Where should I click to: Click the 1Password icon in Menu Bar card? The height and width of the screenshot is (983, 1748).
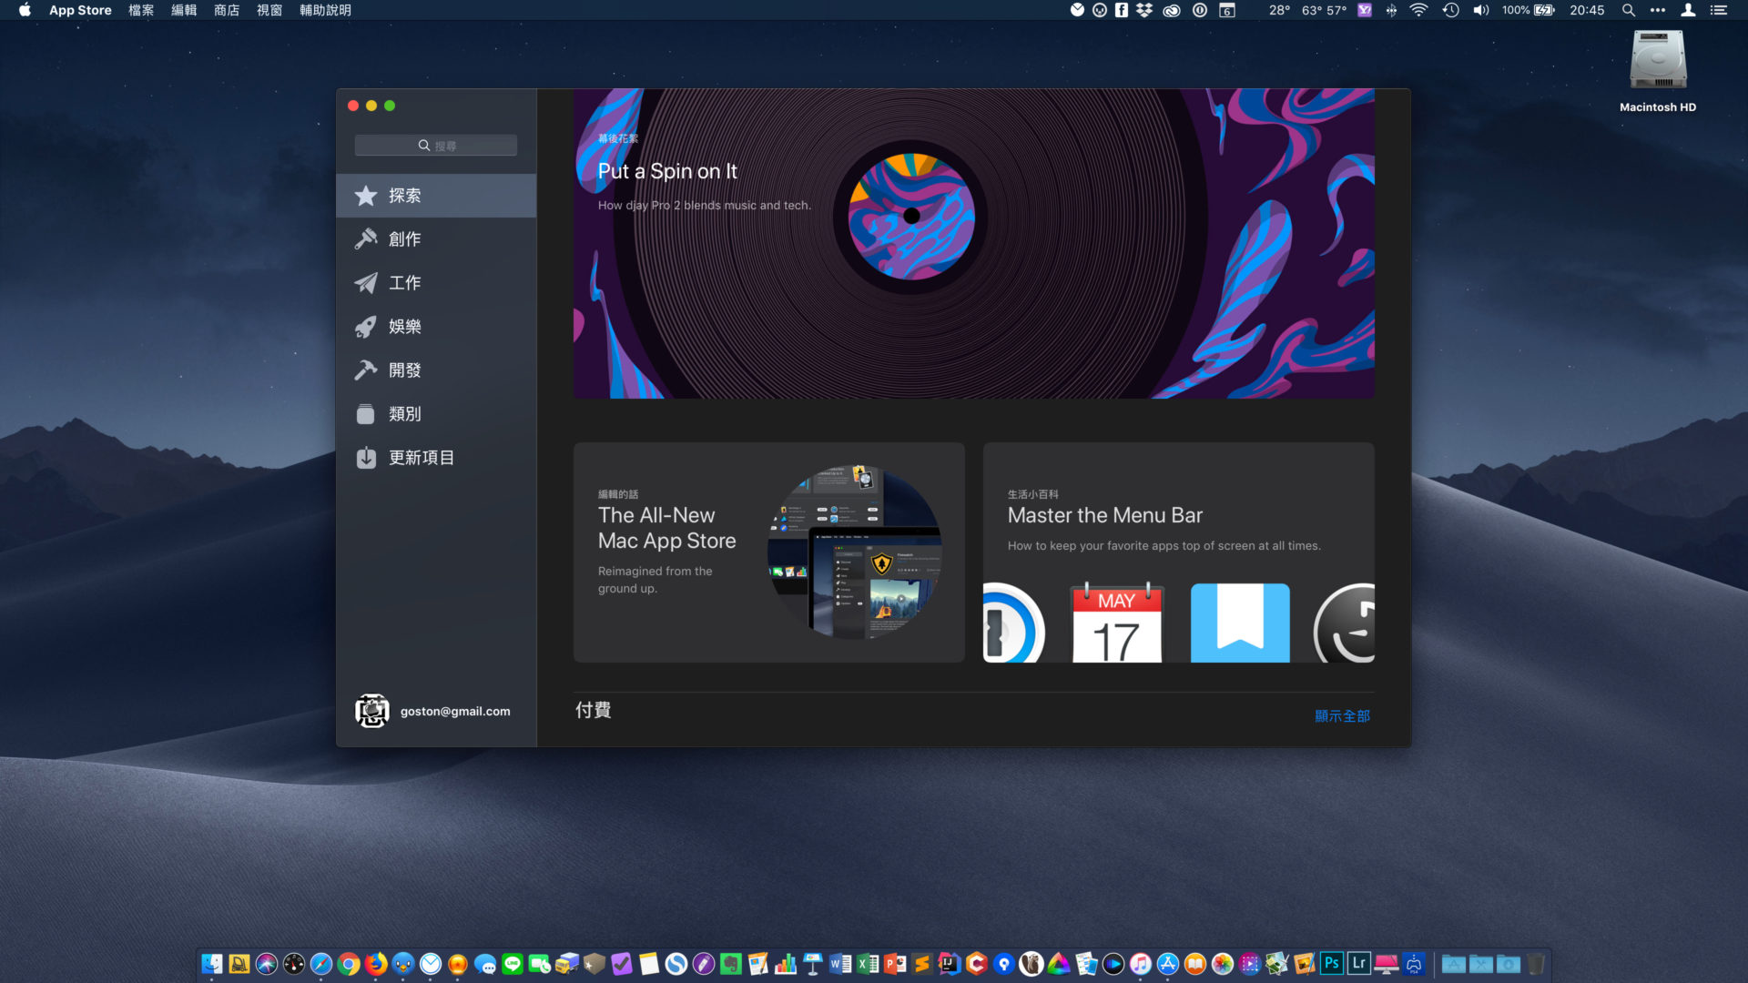[1013, 623]
